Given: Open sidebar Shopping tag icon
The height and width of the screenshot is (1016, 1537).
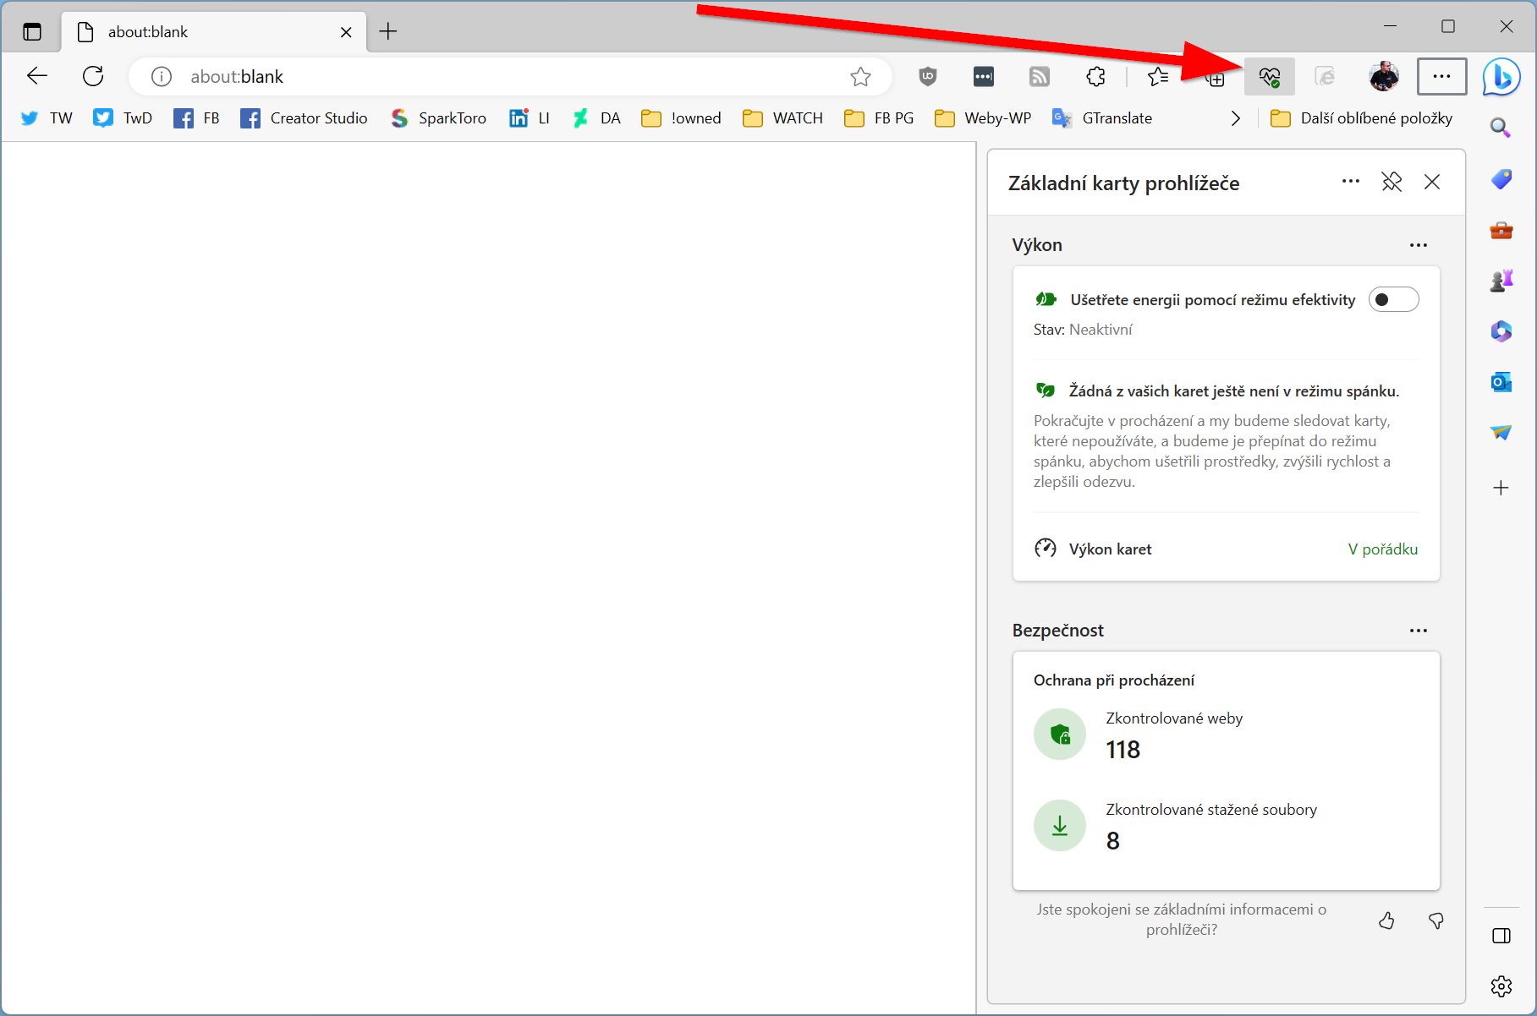Looking at the screenshot, I should pos(1501,179).
